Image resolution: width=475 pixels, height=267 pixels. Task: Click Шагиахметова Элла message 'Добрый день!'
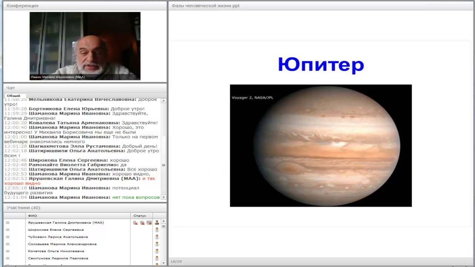140,146
